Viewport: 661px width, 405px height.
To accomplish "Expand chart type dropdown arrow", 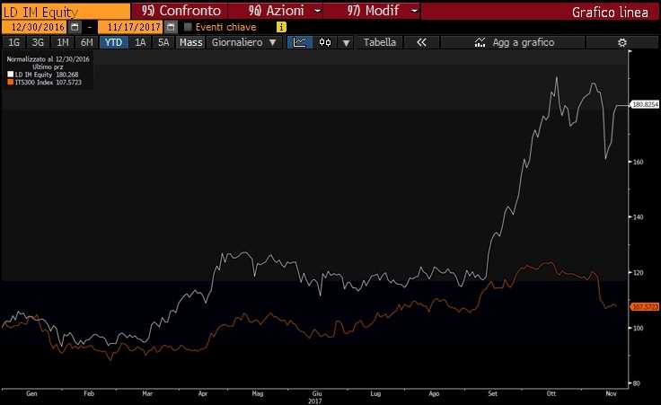I will click(x=346, y=42).
